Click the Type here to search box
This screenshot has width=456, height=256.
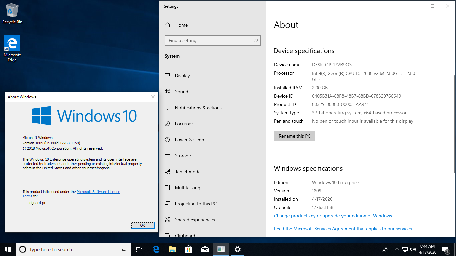[73, 249]
